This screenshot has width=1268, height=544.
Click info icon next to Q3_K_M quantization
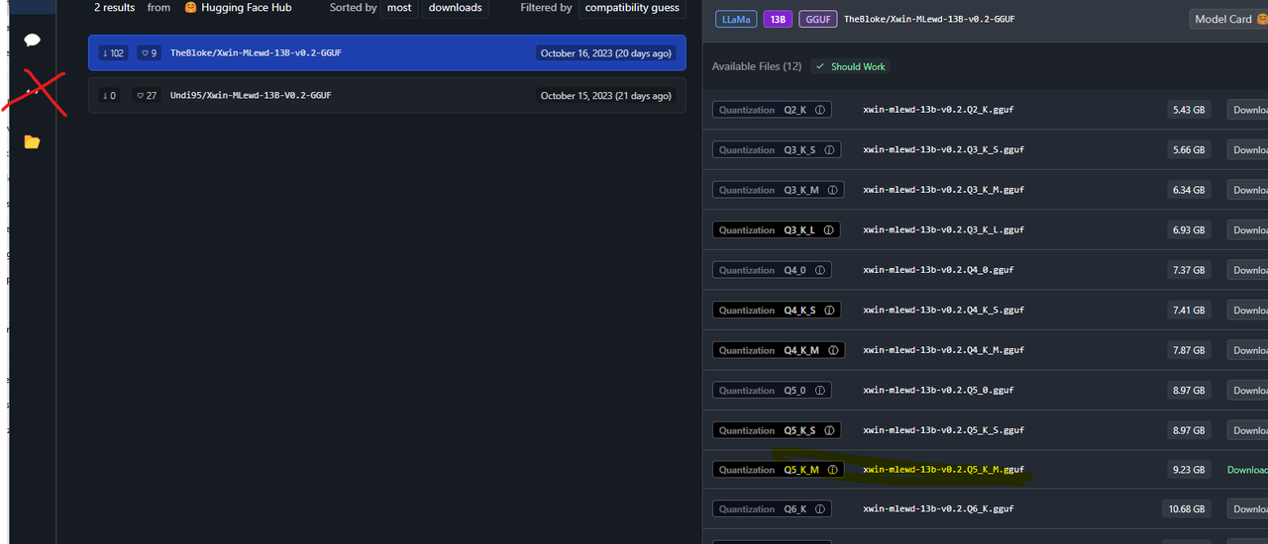(x=832, y=190)
